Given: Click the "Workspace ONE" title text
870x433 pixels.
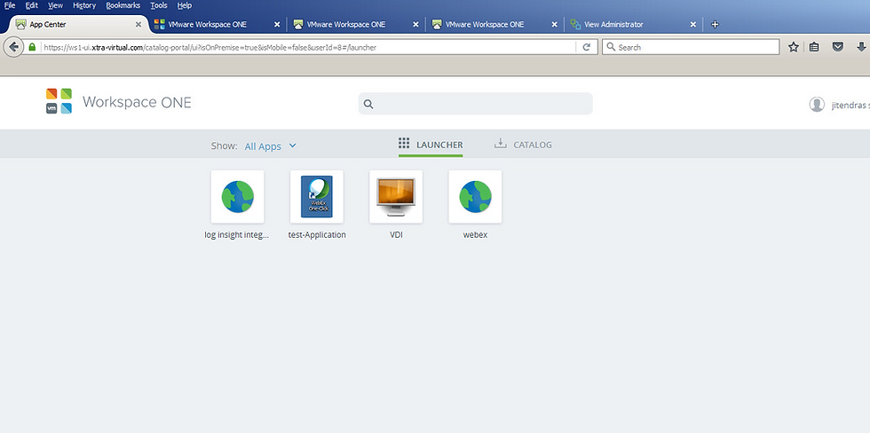Looking at the screenshot, I should pyautogui.click(x=137, y=102).
